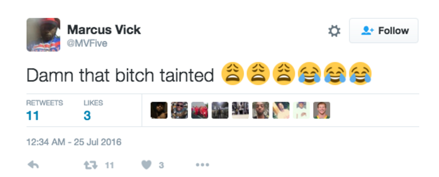Open the three-dot more options icon

coord(202,165)
